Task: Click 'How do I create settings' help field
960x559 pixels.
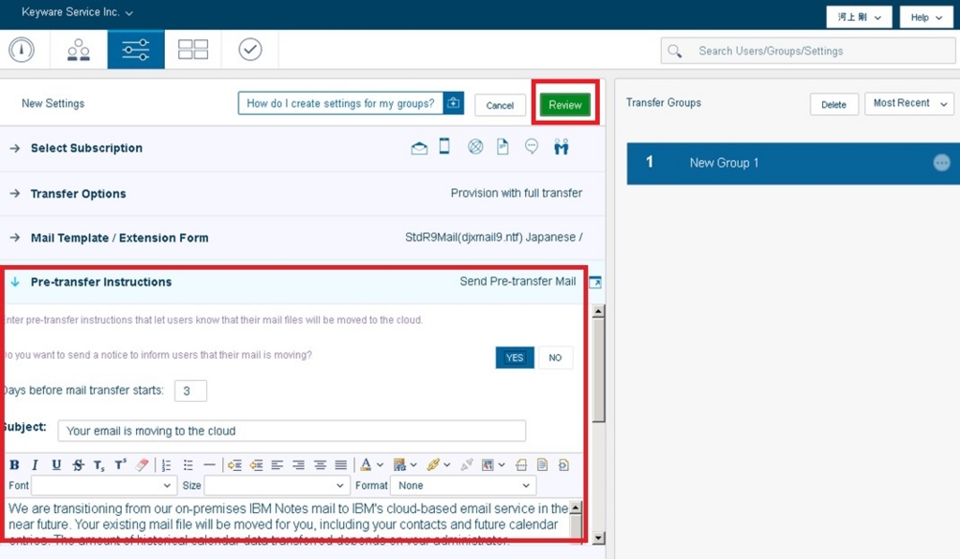Action: pos(340,103)
